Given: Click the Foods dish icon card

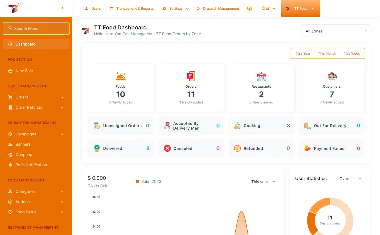Looking at the screenshot, I should tap(120, 77).
